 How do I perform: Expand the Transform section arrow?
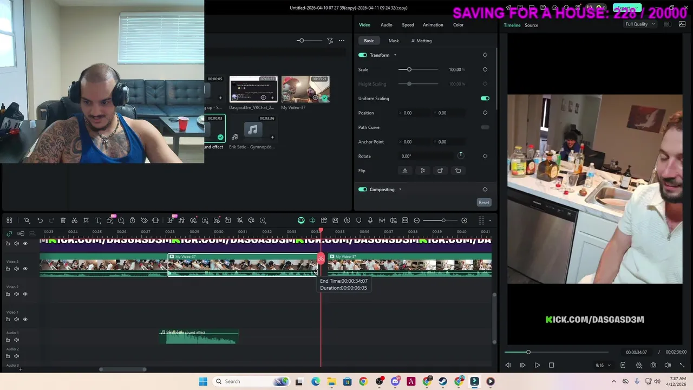tap(395, 55)
